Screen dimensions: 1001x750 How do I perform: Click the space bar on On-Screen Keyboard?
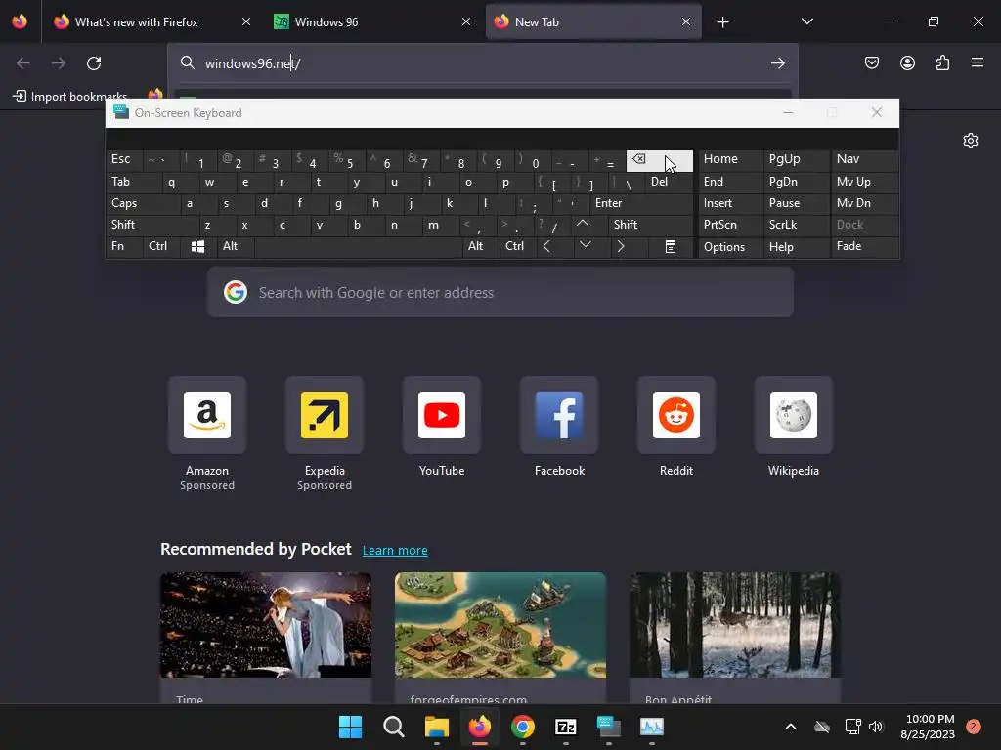click(x=358, y=247)
